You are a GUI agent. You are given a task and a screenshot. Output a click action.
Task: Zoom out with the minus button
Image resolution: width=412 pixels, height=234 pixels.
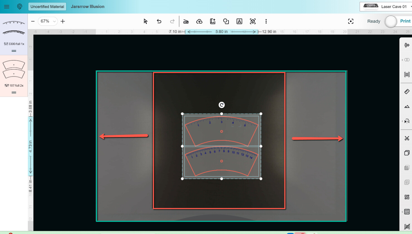(33, 21)
